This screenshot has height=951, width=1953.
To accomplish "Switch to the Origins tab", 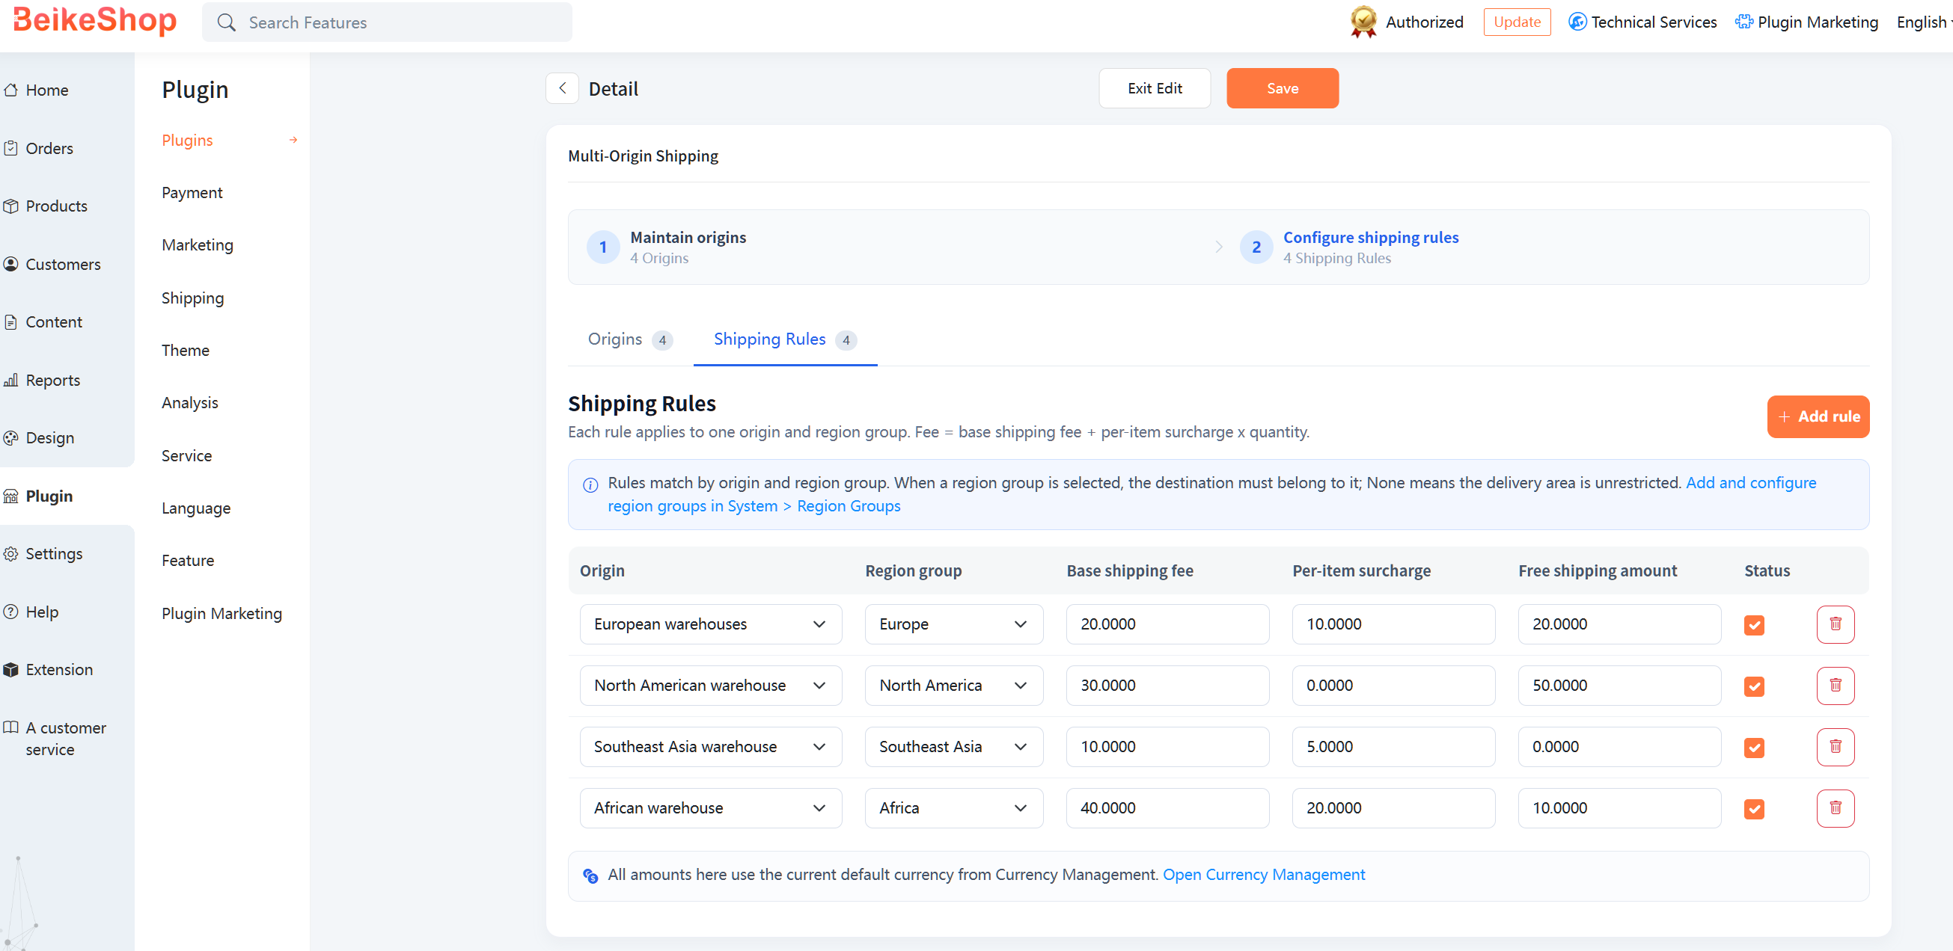I will 629,339.
